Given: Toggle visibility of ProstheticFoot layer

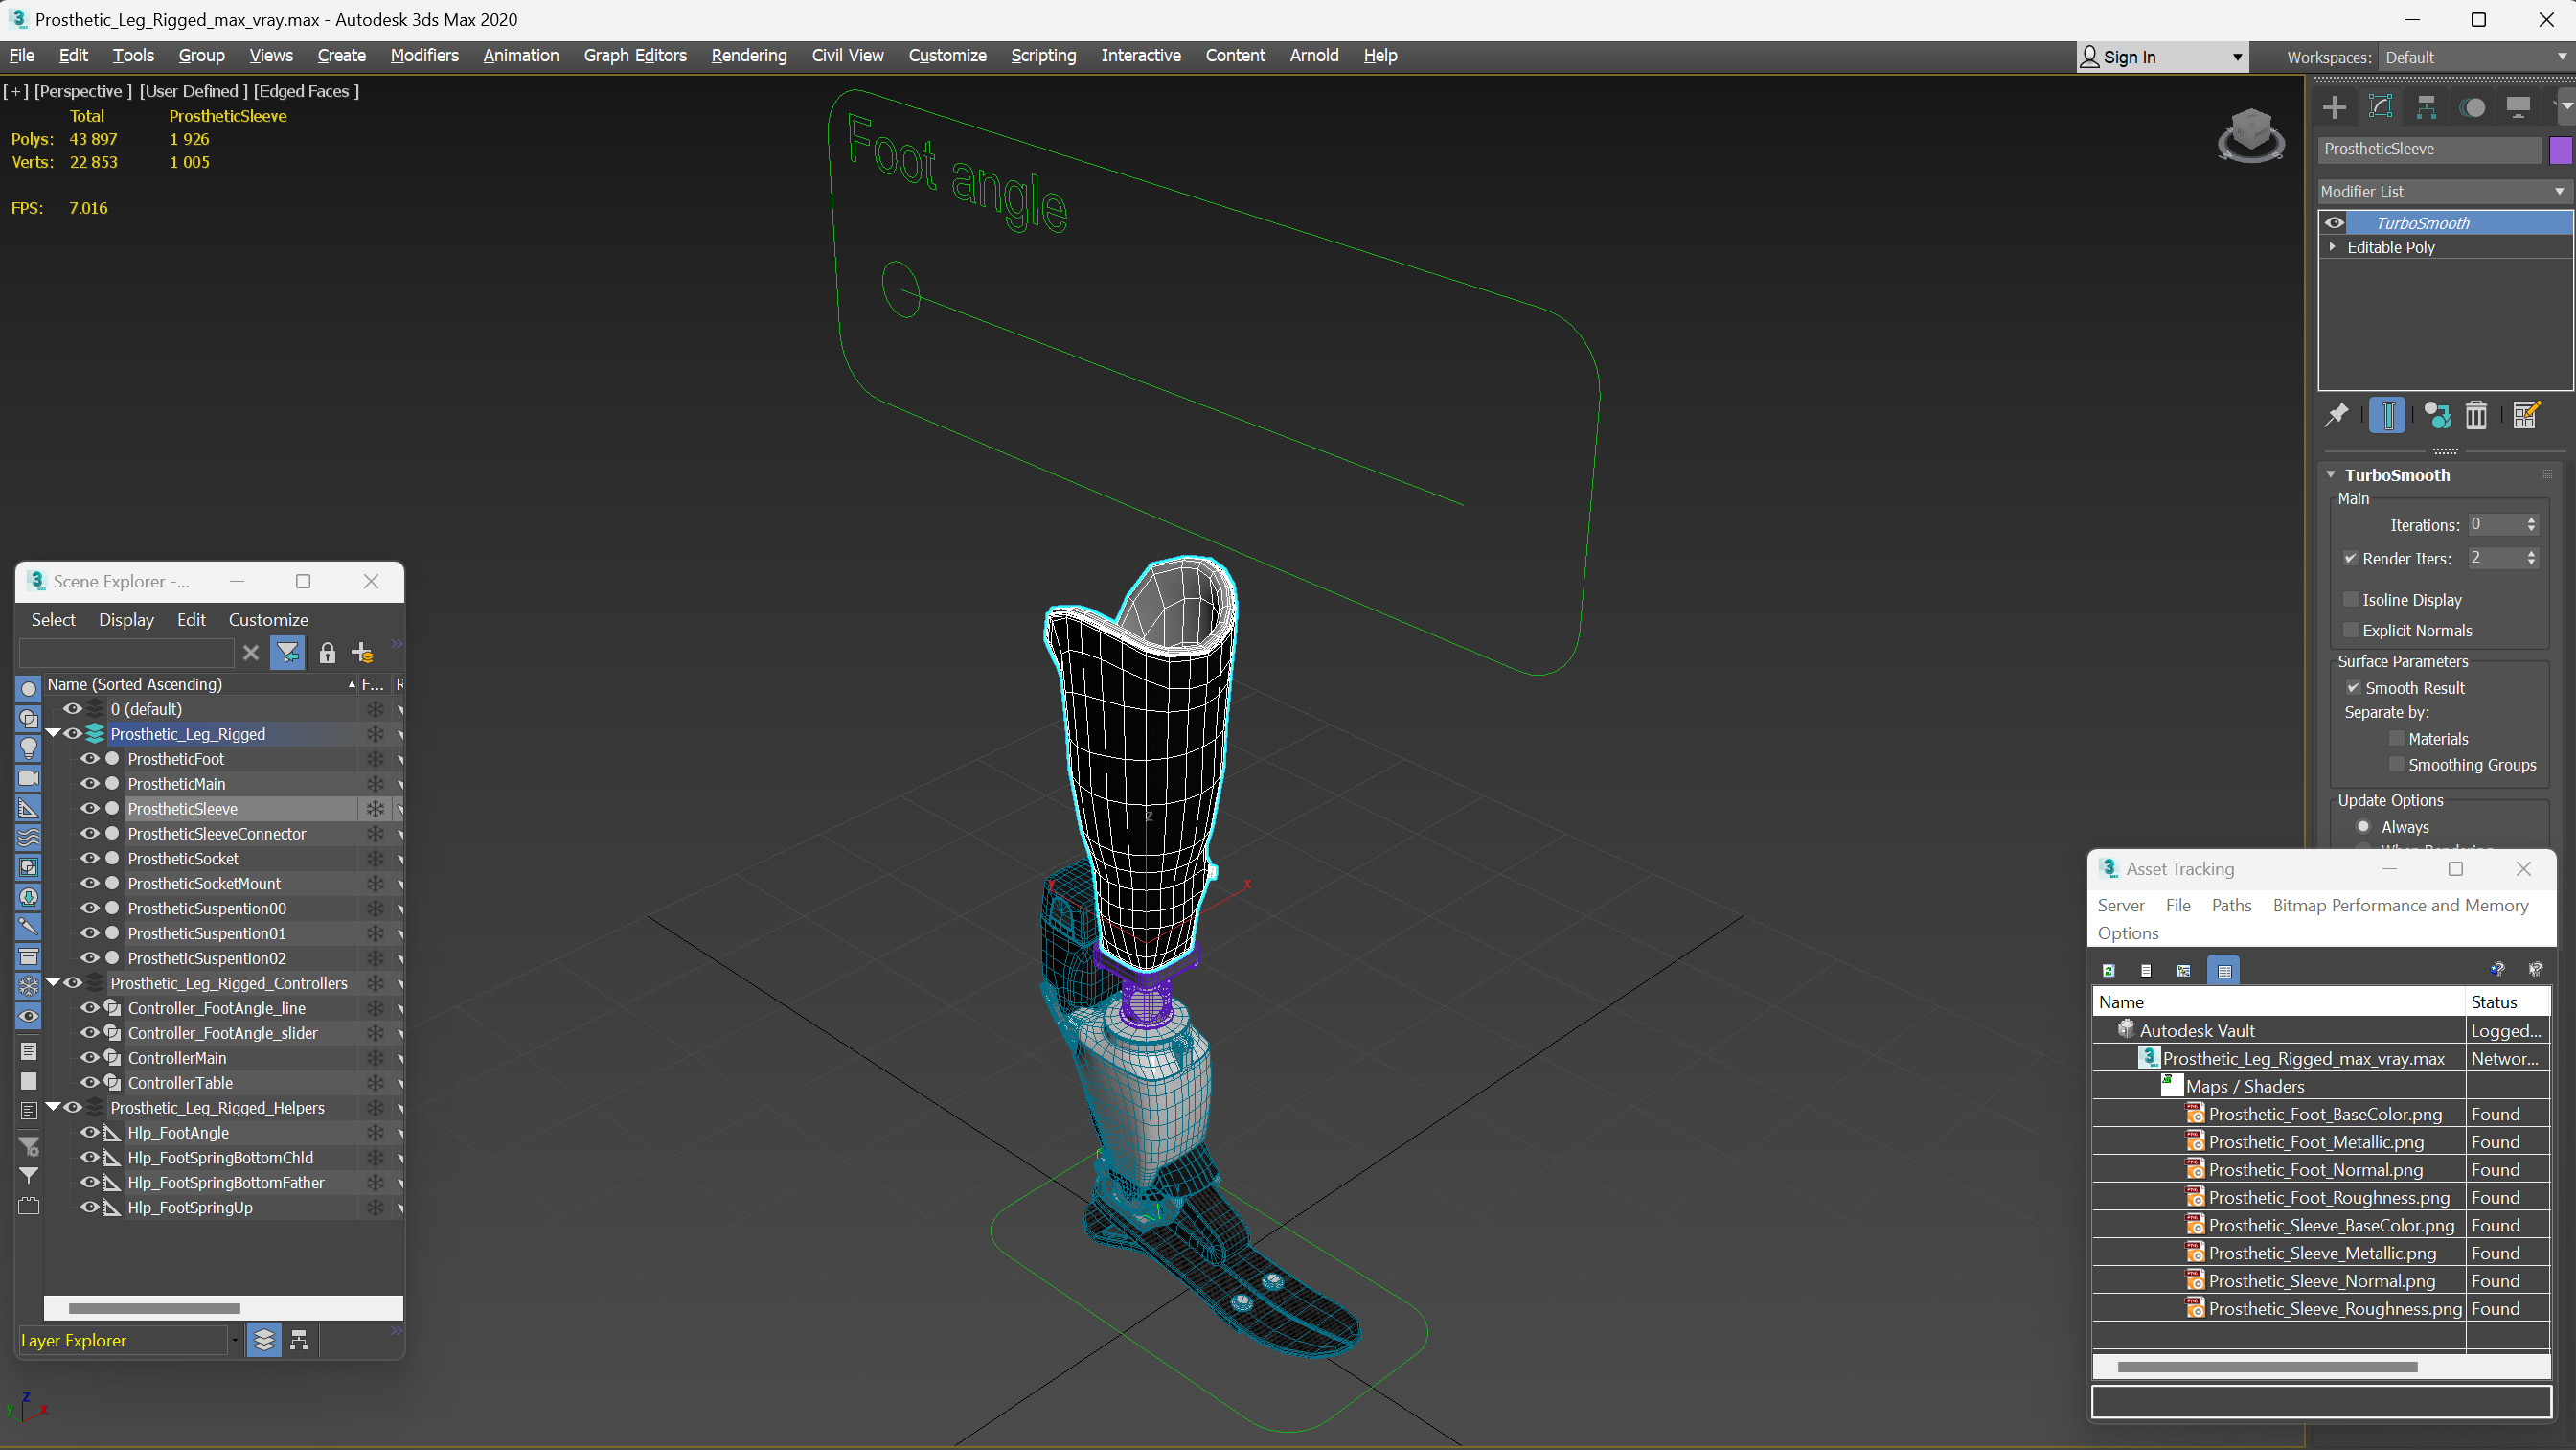Looking at the screenshot, I should (88, 758).
